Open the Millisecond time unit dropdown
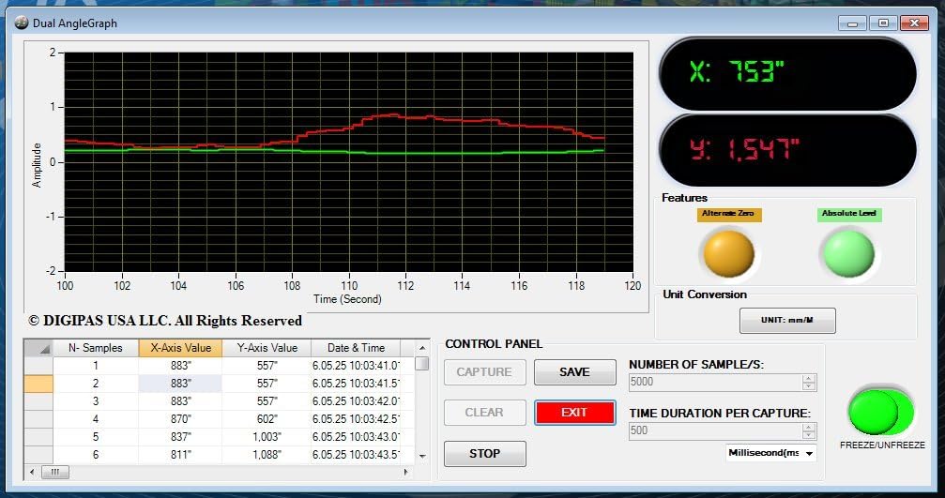 point(770,453)
